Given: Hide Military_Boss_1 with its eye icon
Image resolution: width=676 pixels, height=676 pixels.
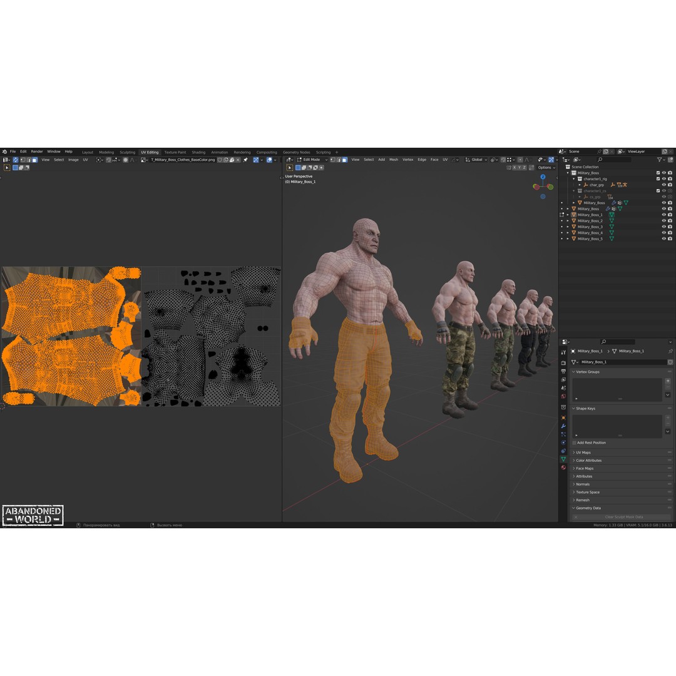Looking at the screenshot, I should click(664, 215).
